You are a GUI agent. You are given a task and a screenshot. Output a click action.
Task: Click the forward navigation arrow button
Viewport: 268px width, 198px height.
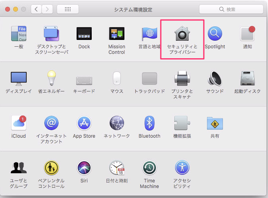click(x=47, y=9)
